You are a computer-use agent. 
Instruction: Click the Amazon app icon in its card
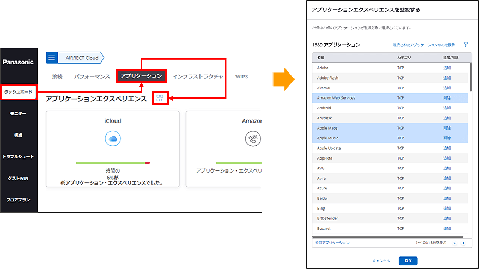point(252,139)
